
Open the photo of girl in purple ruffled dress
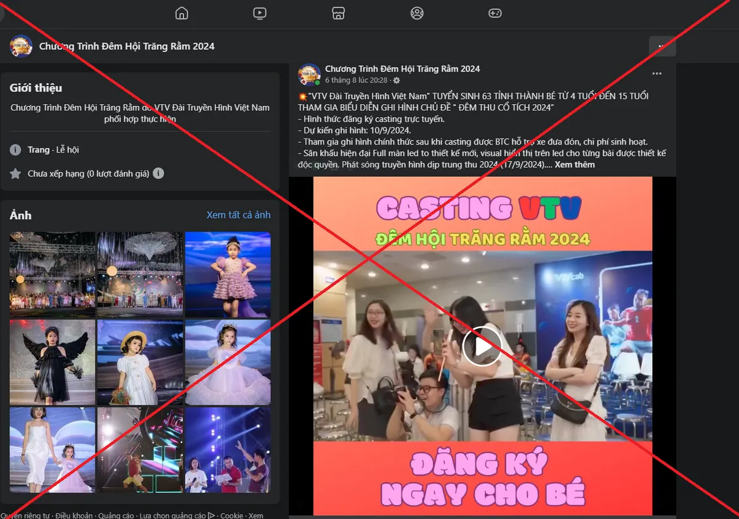[228, 274]
